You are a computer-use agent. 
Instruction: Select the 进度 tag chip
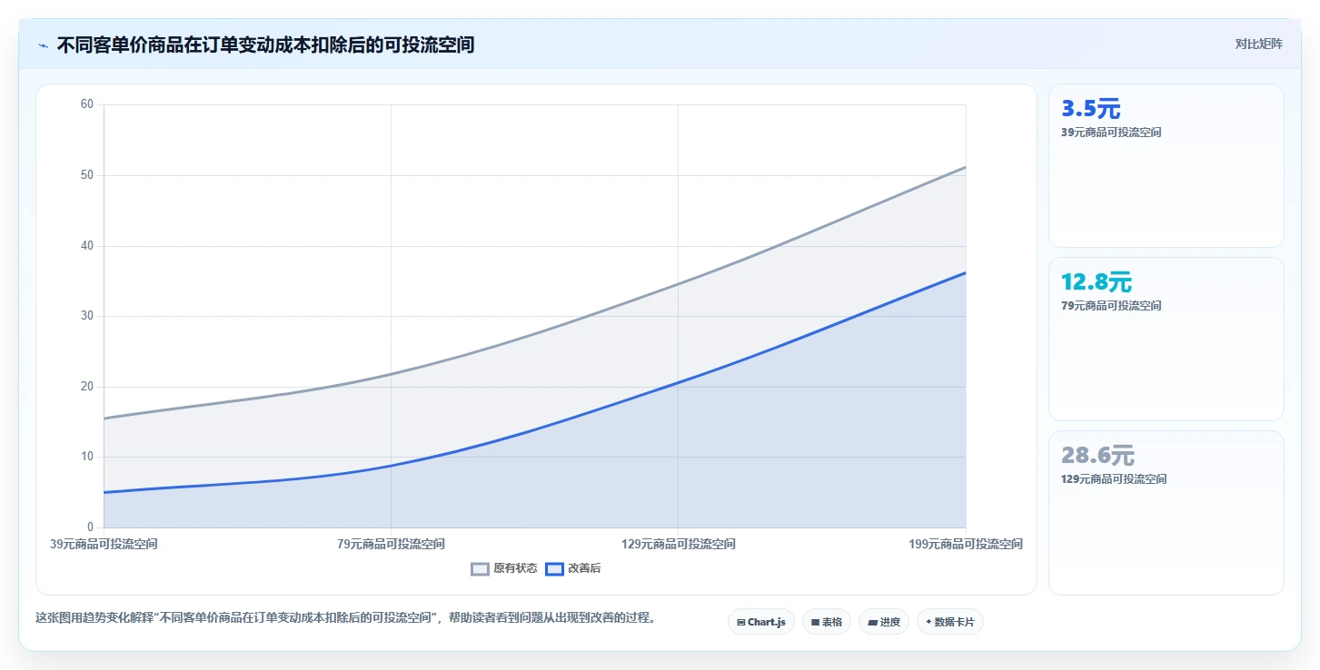[884, 622]
